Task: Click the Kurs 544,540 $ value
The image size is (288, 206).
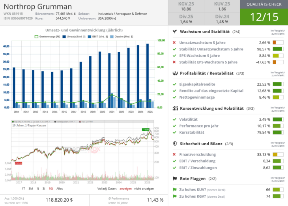Action: 63,19
